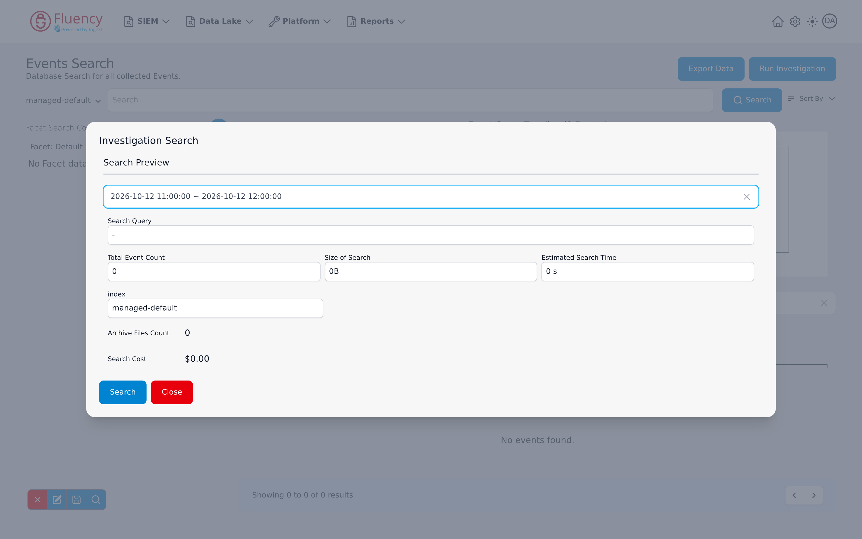The image size is (862, 539).
Task: Go to the previous results page arrow
Action: click(x=794, y=495)
